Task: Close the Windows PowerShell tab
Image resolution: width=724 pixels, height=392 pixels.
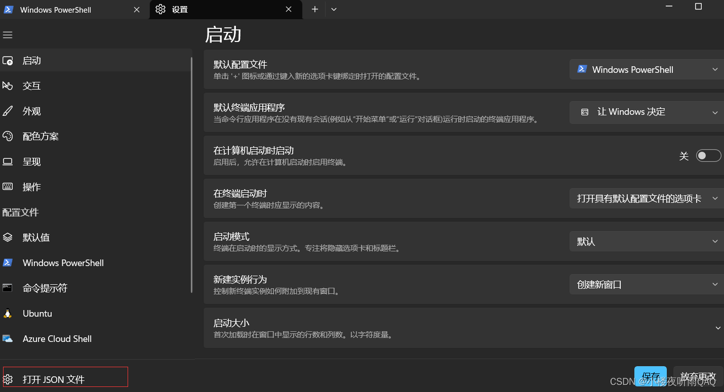Action: 137,9
